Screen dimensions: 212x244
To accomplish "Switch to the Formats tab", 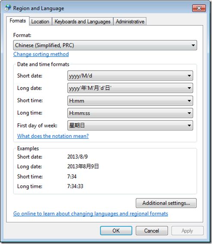I will 18,21.
